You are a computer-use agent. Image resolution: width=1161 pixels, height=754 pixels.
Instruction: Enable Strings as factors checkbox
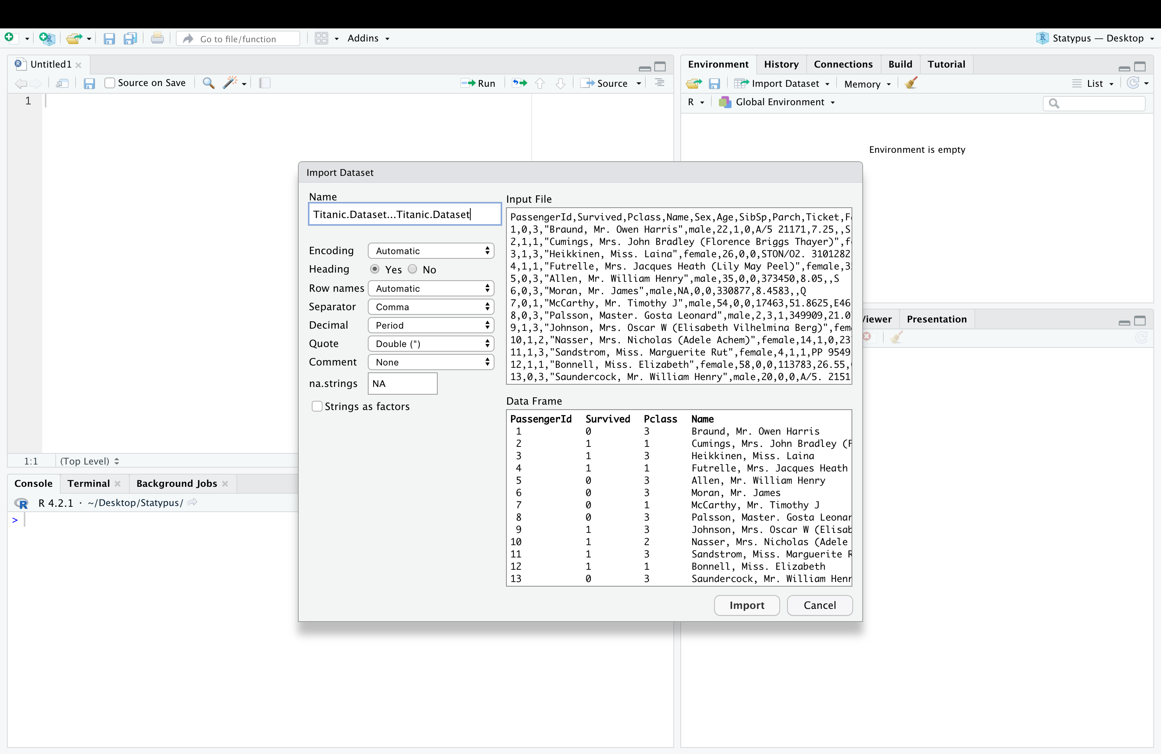[317, 406]
